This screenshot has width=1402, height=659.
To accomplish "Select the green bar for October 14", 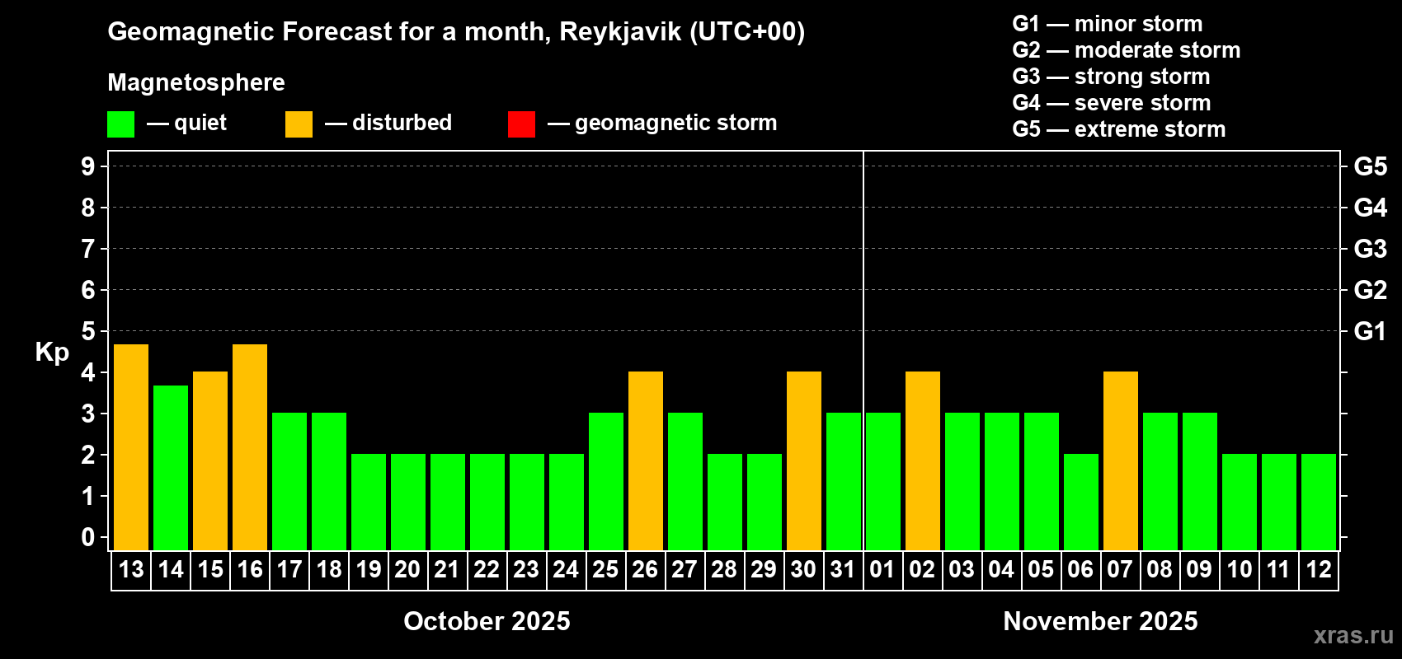I will pos(171,468).
